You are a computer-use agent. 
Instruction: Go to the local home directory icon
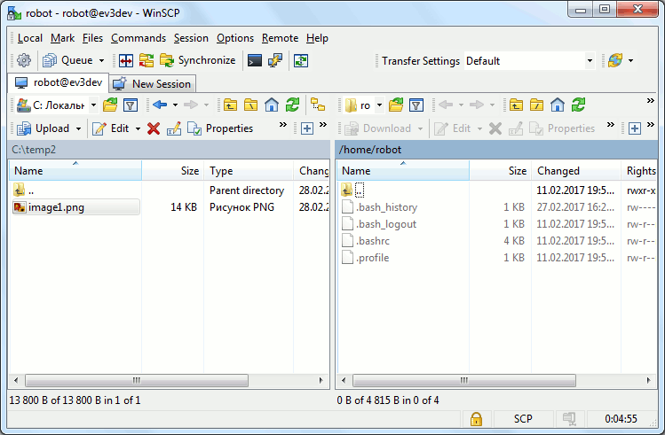(x=272, y=105)
